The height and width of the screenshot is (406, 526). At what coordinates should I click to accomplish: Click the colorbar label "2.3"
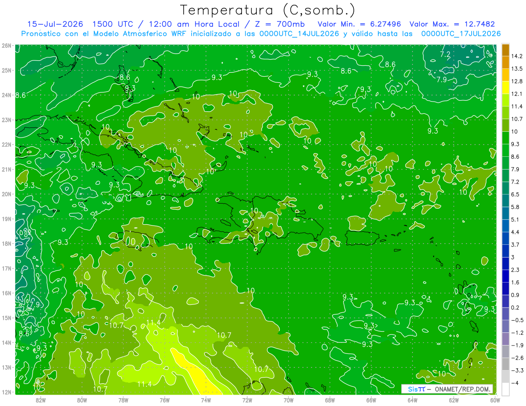click(x=515, y=270)
